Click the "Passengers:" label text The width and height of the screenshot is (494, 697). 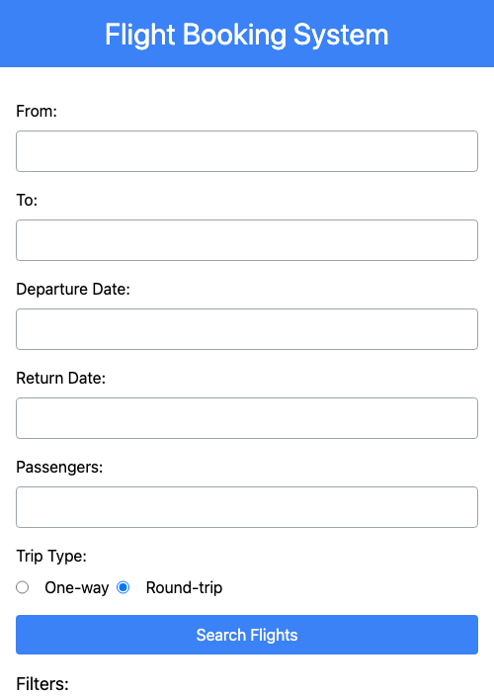click(x=59, y=468)
